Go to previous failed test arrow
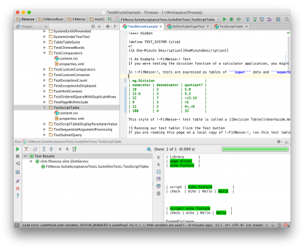 click(60, 149)
